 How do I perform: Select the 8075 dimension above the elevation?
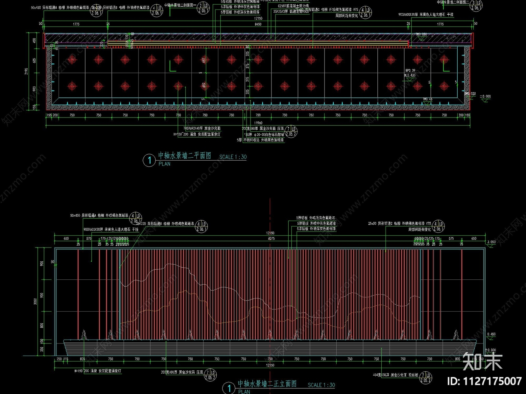(x=271, y=238)
